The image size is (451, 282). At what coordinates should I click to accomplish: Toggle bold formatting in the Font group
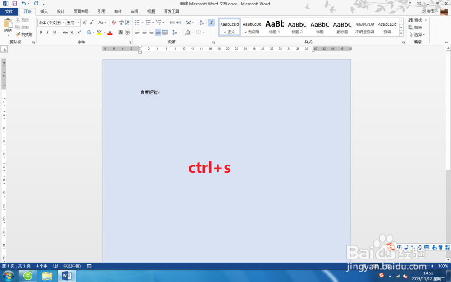[41, 32]
